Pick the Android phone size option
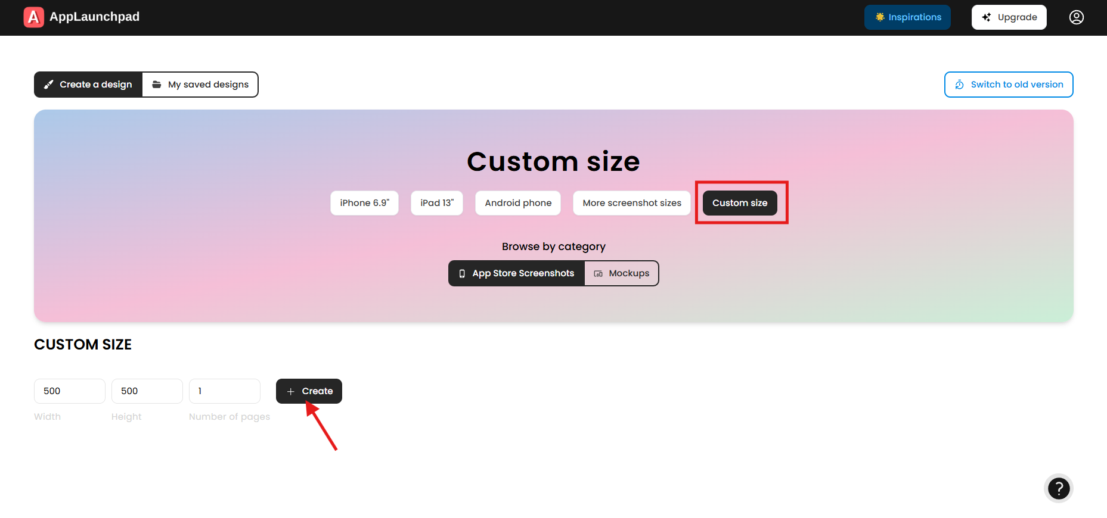This screenshot has height=518, width=1107. 518,203
